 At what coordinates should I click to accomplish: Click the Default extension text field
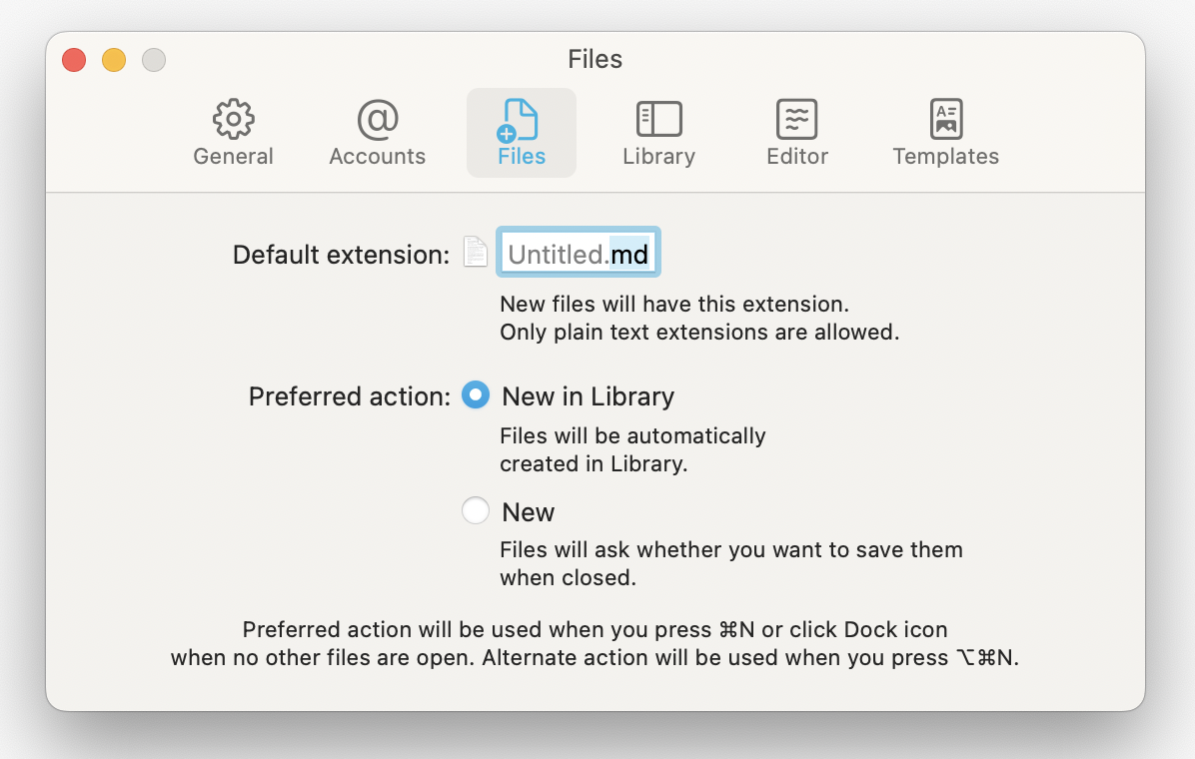[578, 255]
